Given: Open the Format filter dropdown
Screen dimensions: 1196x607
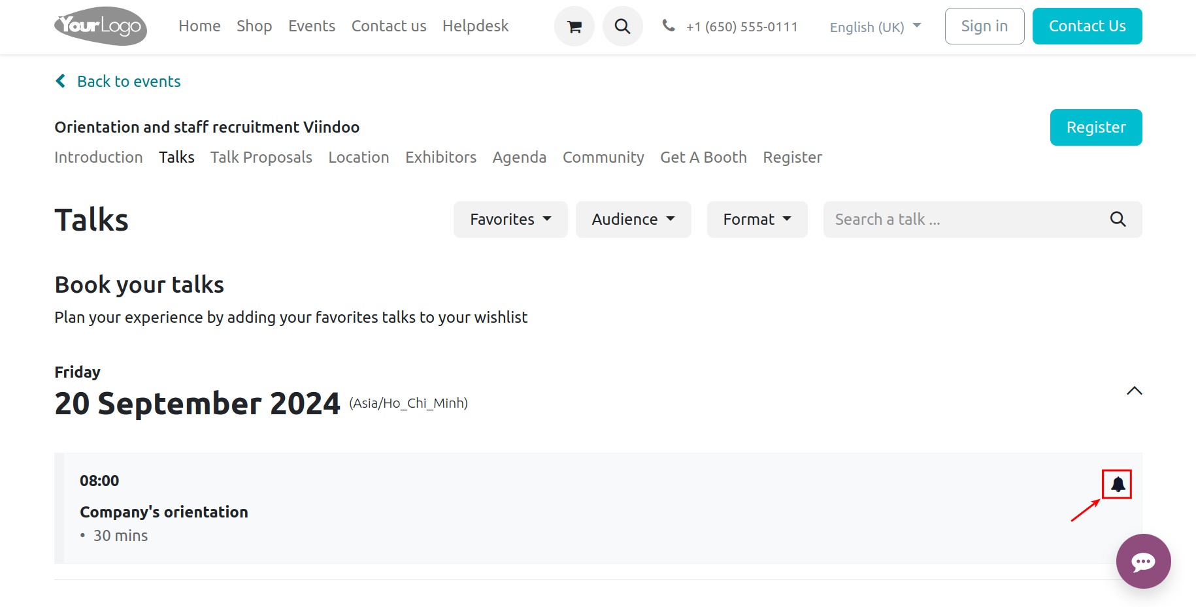Looking at the screenshot, I should 757,220.
